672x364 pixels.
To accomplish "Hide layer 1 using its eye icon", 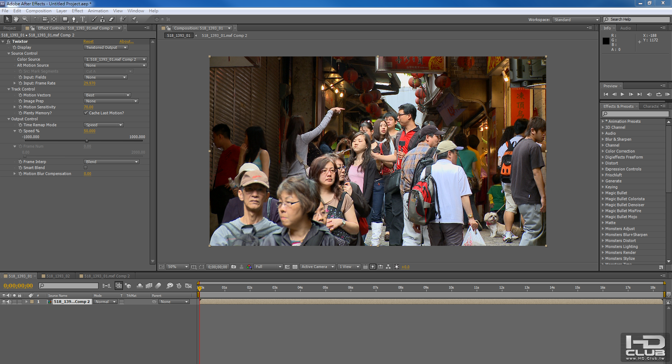I will (4, 302).
